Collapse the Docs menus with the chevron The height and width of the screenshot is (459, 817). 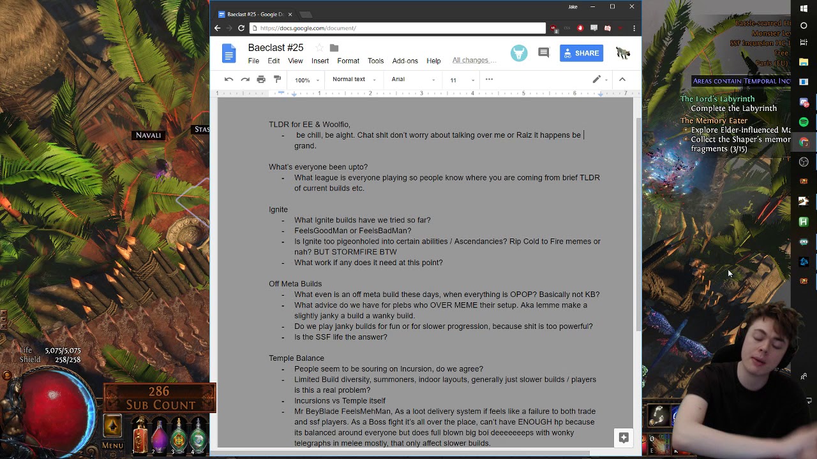[x=622, y=79]
